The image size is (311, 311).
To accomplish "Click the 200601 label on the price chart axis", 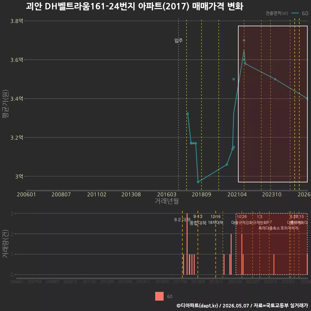I will point(26,194).
